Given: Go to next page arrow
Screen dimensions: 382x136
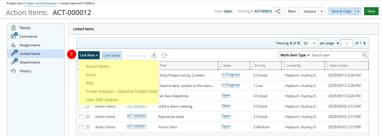Looking at the screenshot, I should click(x=364, y=43).
